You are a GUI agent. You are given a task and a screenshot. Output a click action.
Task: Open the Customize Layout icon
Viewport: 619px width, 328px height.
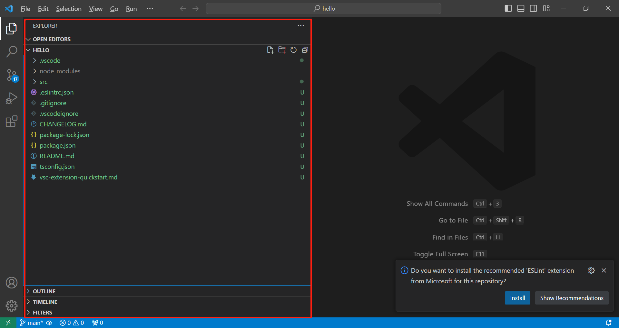coord(546,9)
